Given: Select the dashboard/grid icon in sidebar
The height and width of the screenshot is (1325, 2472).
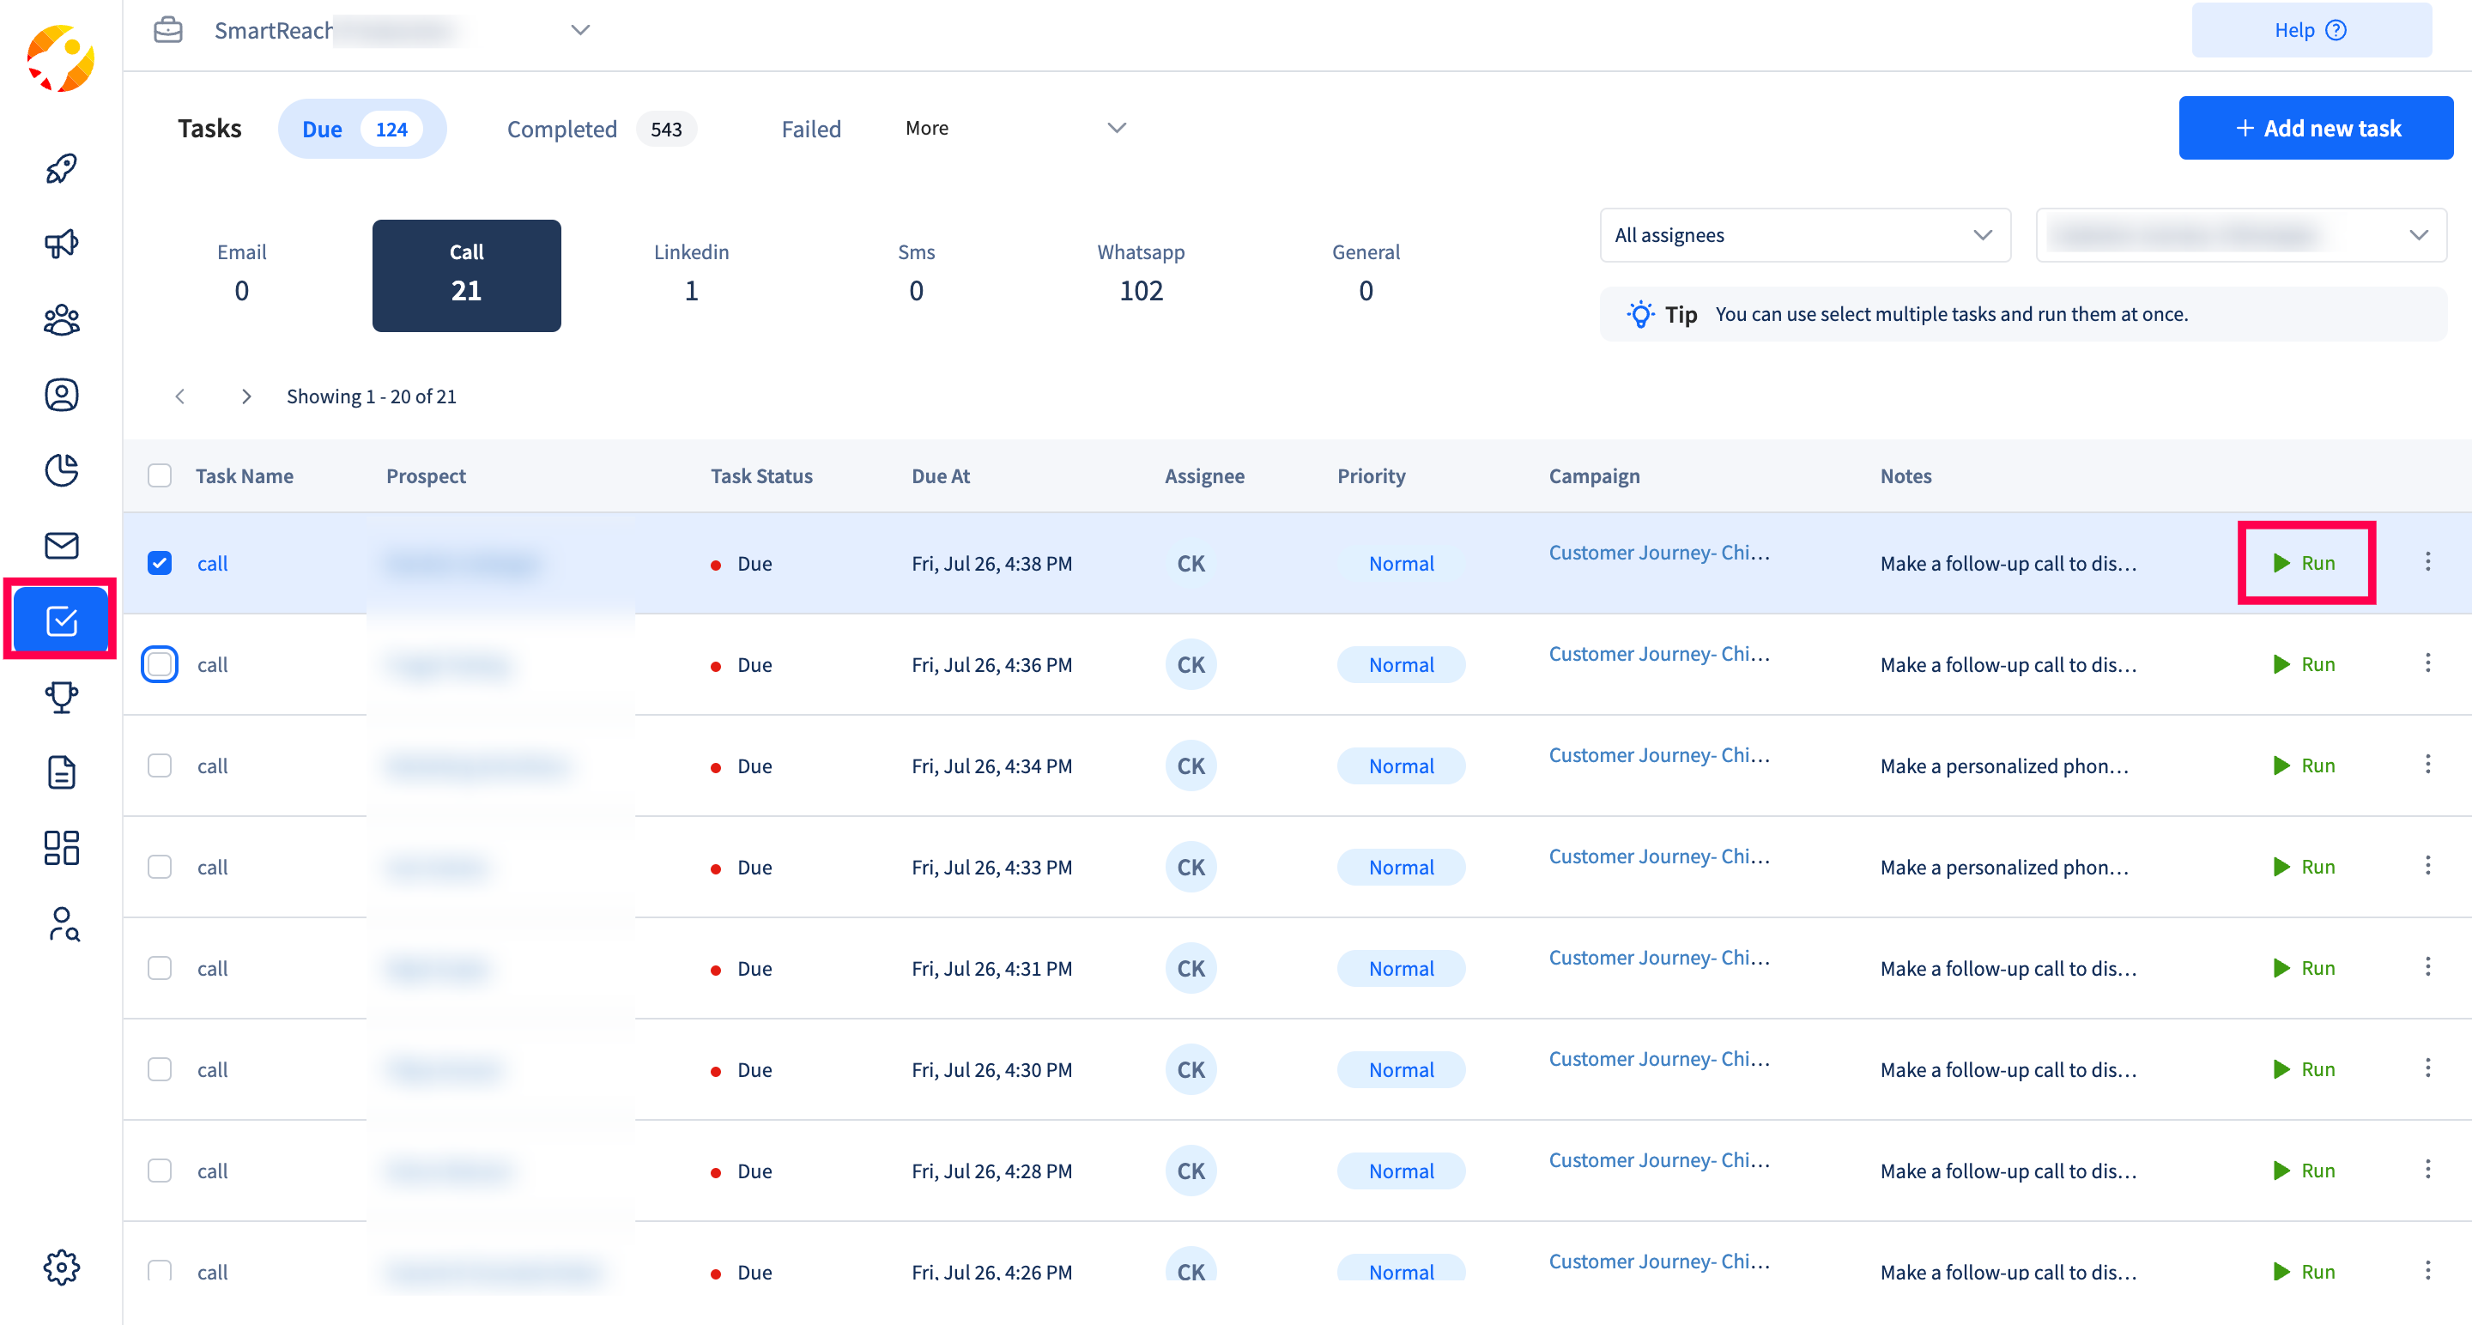Looking at the screenshot, I should click(x=62, y=850).
